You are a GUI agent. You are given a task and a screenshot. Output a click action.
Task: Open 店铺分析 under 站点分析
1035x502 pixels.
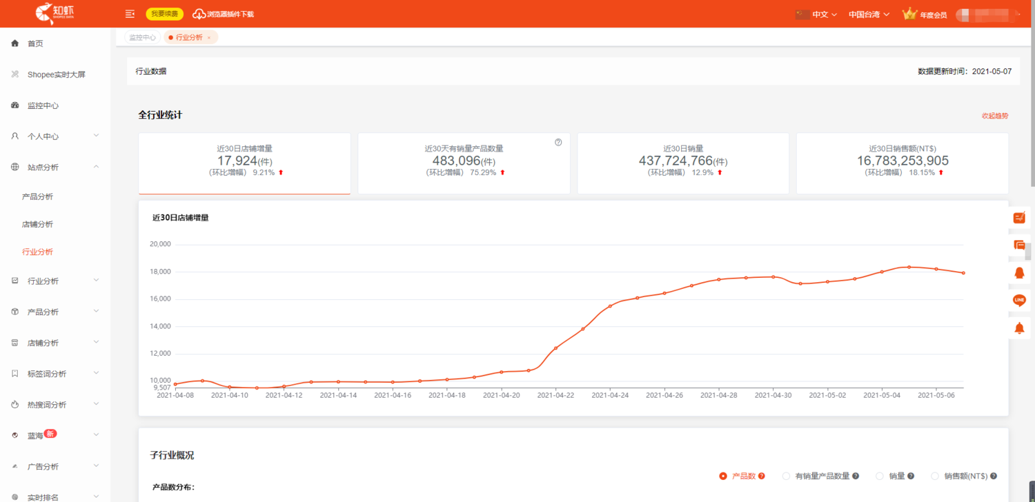[x=37, y=224]
